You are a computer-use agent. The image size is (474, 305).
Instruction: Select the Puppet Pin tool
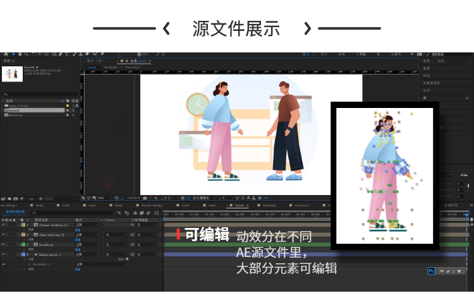102,54
